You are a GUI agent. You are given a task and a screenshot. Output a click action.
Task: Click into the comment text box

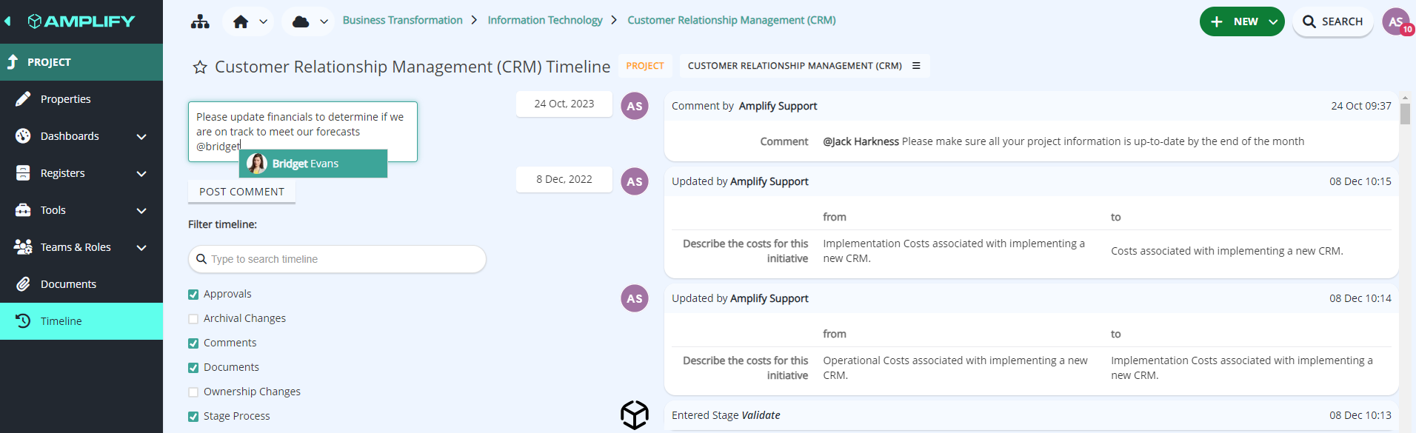[303, 132]
